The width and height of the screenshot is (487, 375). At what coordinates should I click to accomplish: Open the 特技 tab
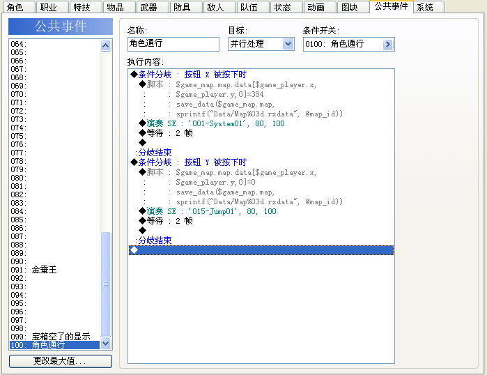click(x=86, y=7)
